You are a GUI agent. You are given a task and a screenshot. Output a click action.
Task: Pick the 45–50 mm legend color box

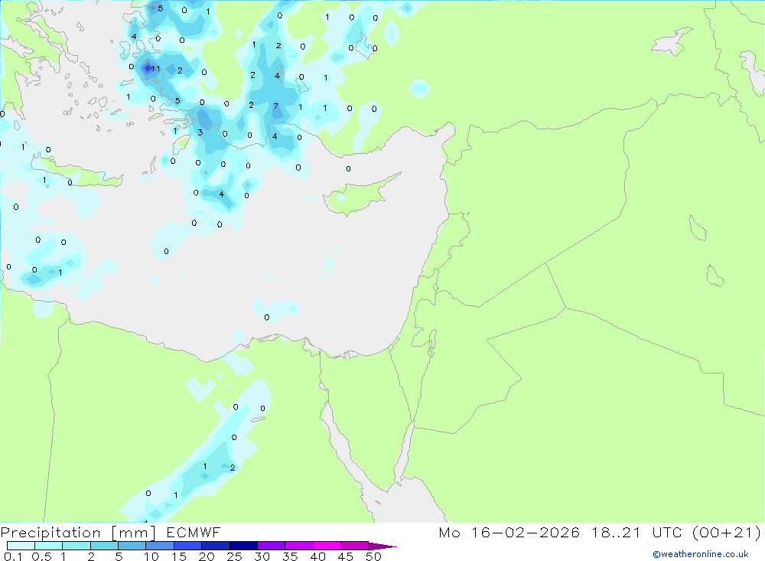point(355,546)
